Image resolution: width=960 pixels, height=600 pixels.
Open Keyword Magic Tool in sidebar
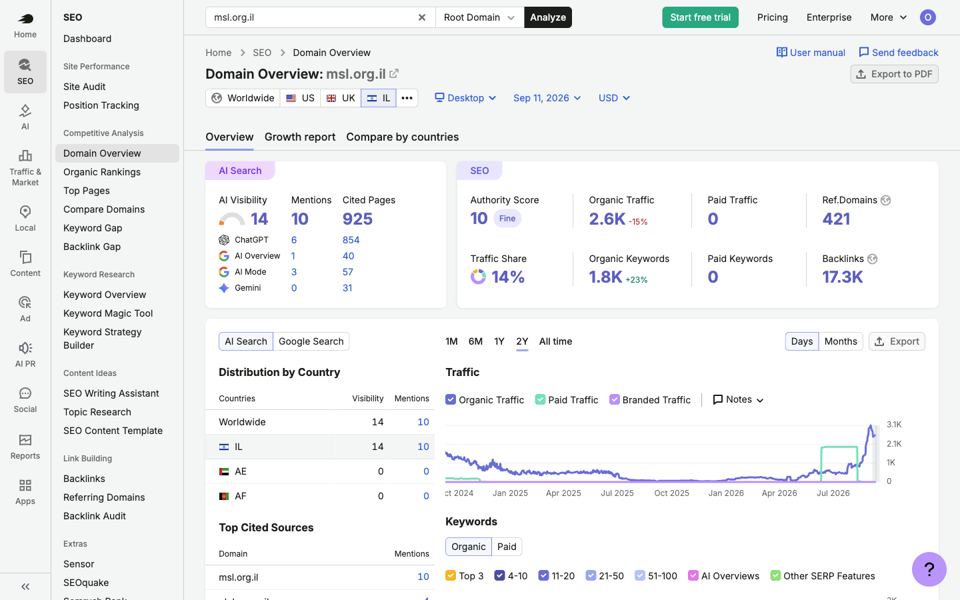click(x=108, y=313)
